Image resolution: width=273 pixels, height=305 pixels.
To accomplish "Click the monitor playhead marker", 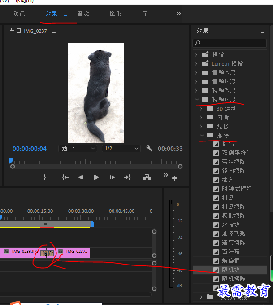I will (x=11, y=160).
